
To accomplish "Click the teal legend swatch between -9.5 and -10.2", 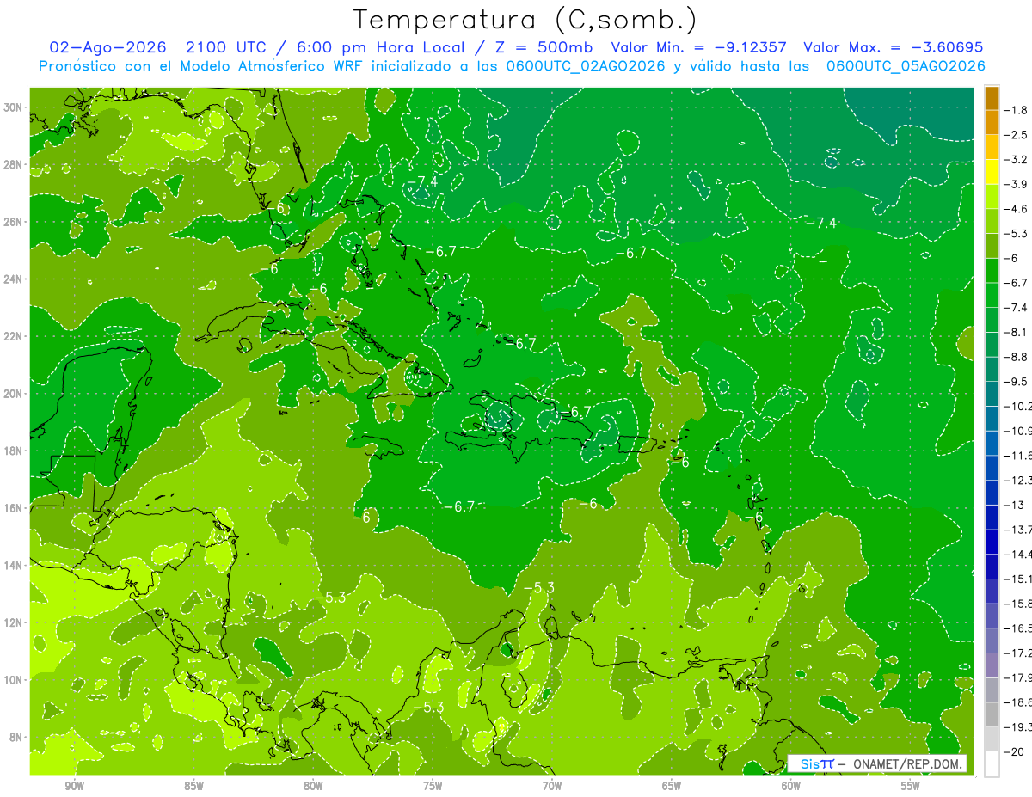I will [992, 394].
